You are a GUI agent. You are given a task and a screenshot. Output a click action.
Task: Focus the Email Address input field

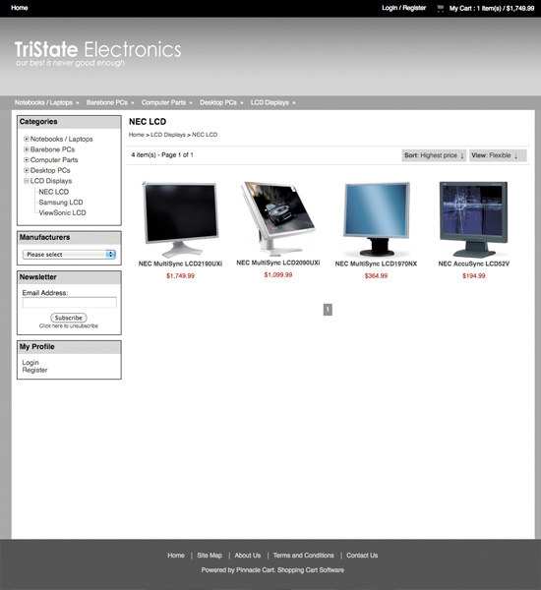pyautogui.click(x=69, y=302)
